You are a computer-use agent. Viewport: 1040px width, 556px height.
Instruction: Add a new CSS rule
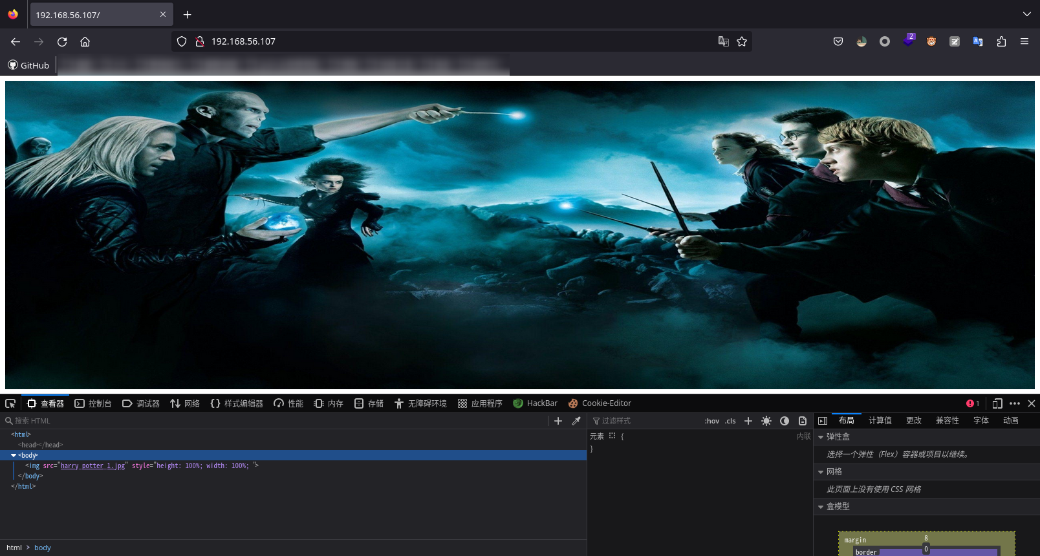coord(748,421)
